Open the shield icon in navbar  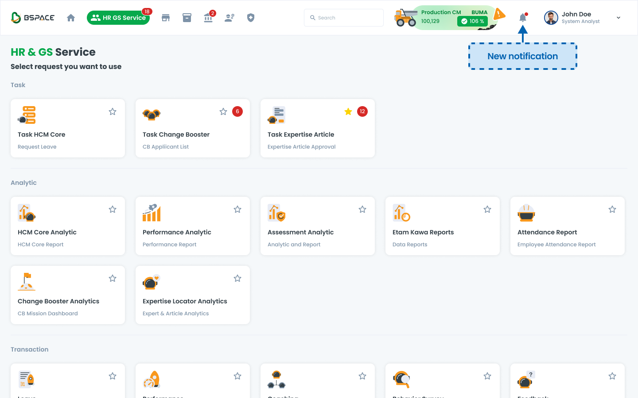click(251, 18)
